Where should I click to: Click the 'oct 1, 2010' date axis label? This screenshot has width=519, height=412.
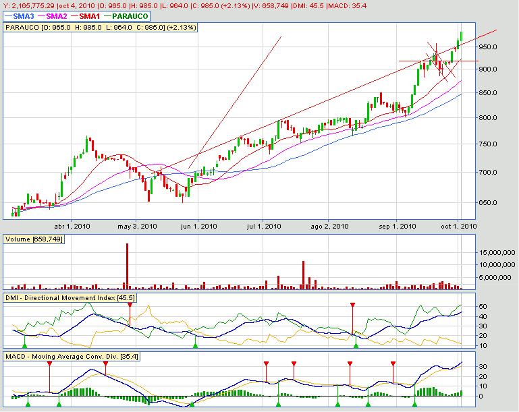tap(459, 227)
